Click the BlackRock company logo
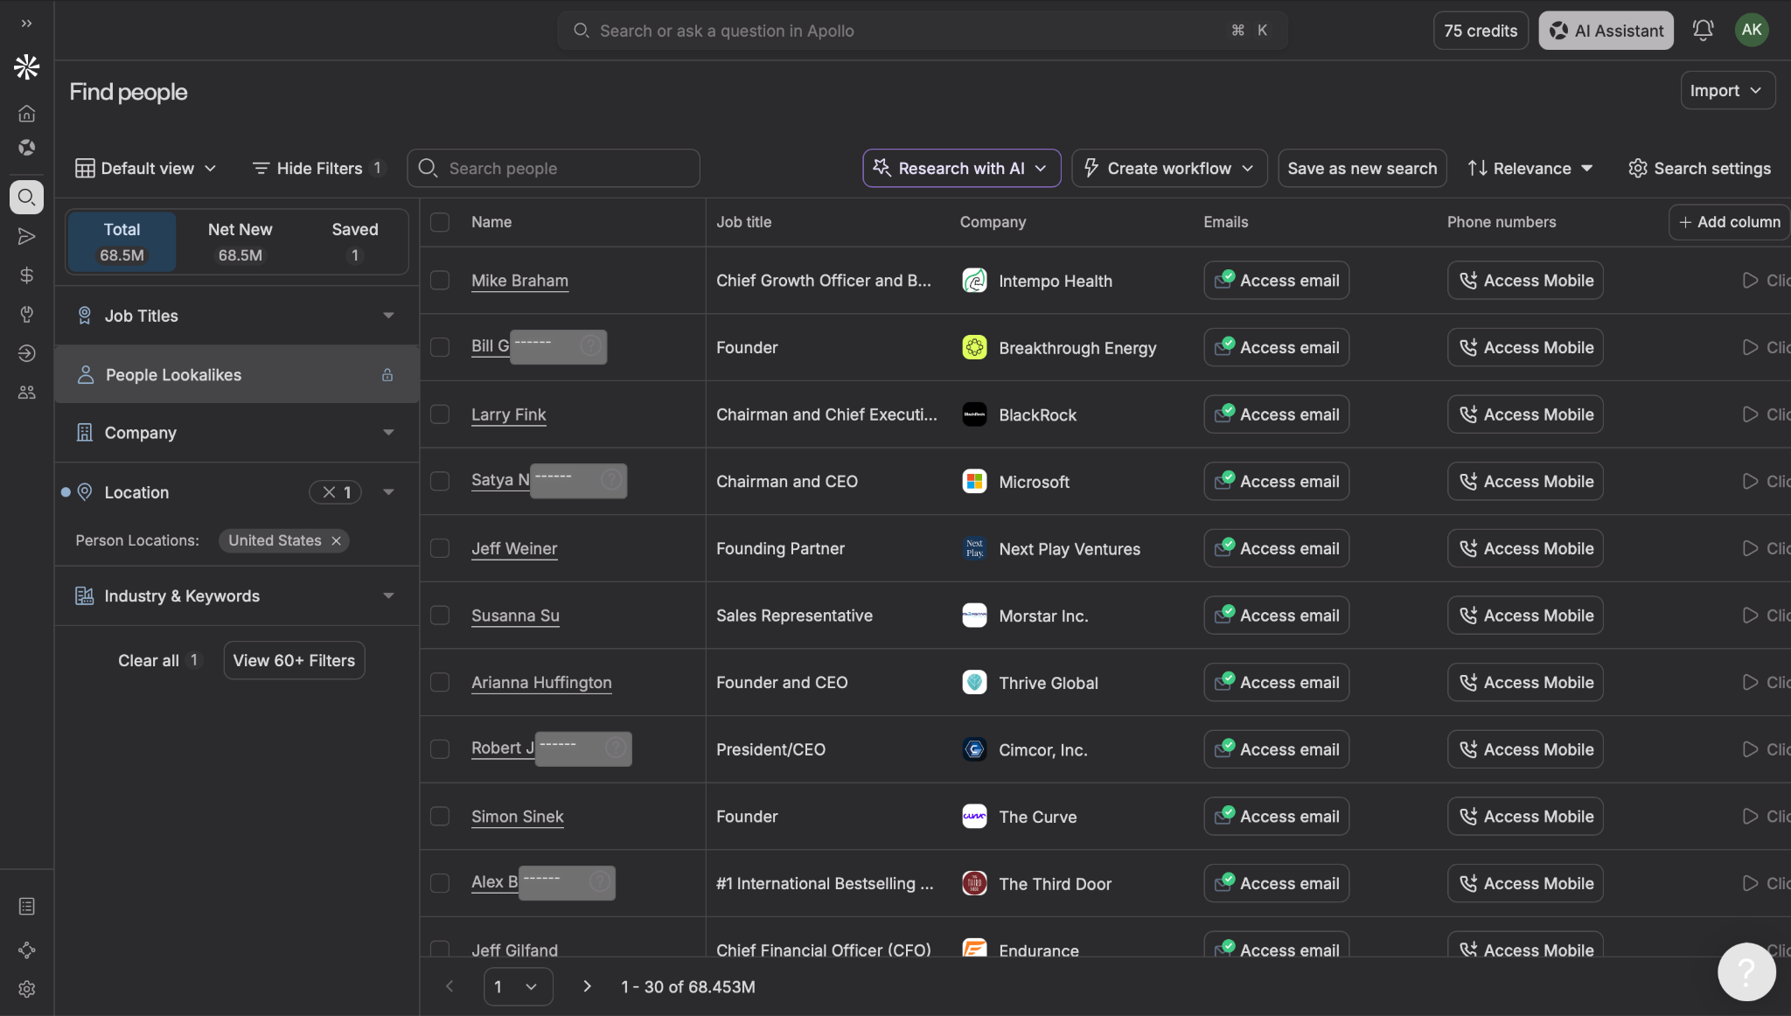This screenshot has height=1016, width=1791. click(974, 414)
